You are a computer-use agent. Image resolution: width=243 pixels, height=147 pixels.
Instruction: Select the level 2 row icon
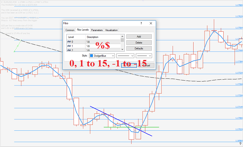(x=69, y=50)
